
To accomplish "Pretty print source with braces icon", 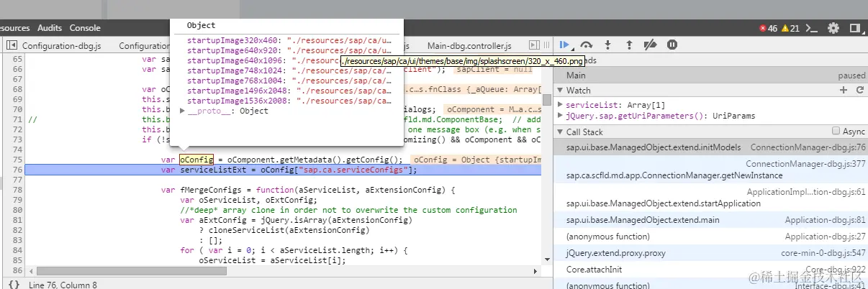I will coord(14,285).
